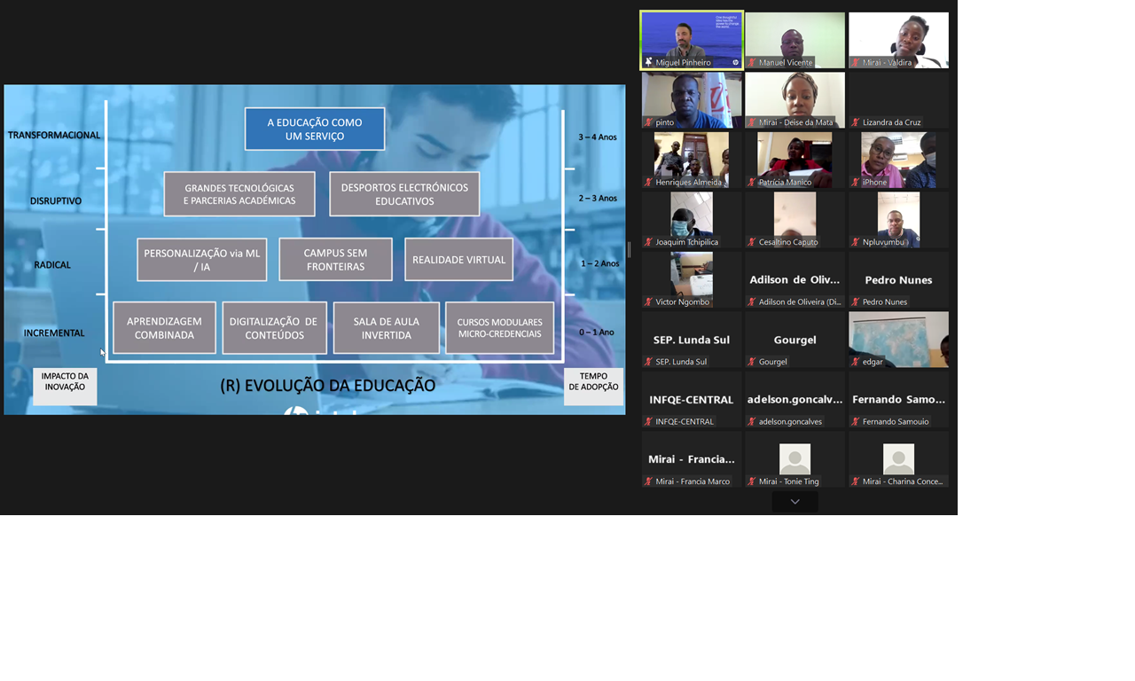Click the muted mic icon on Patrícia Manico's tile

[752, 183]
